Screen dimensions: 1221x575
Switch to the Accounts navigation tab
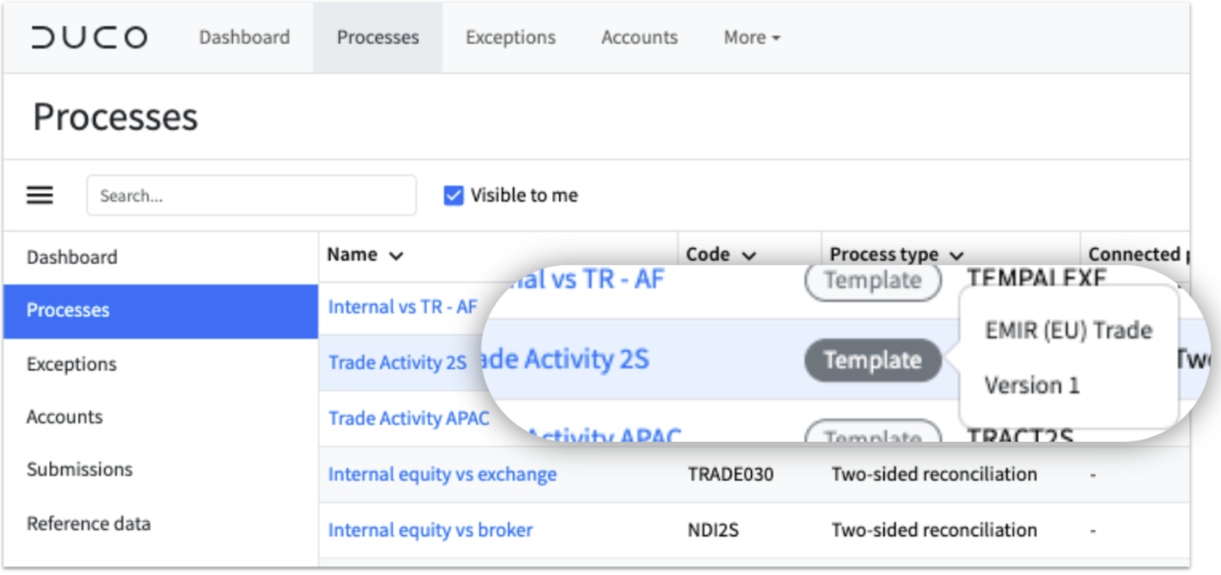(x=639, y=36)
